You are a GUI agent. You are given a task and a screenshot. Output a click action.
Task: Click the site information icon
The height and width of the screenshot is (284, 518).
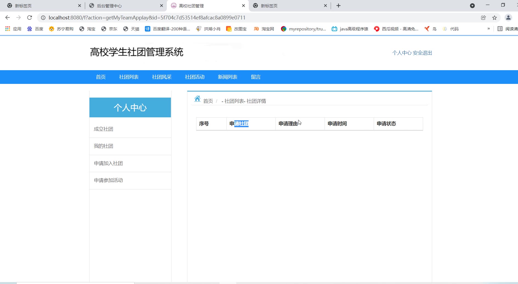coord(43,18)
